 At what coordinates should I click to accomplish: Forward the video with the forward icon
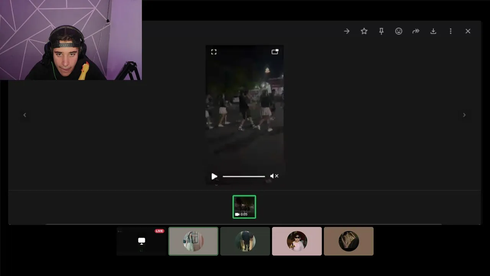point(416,31)
